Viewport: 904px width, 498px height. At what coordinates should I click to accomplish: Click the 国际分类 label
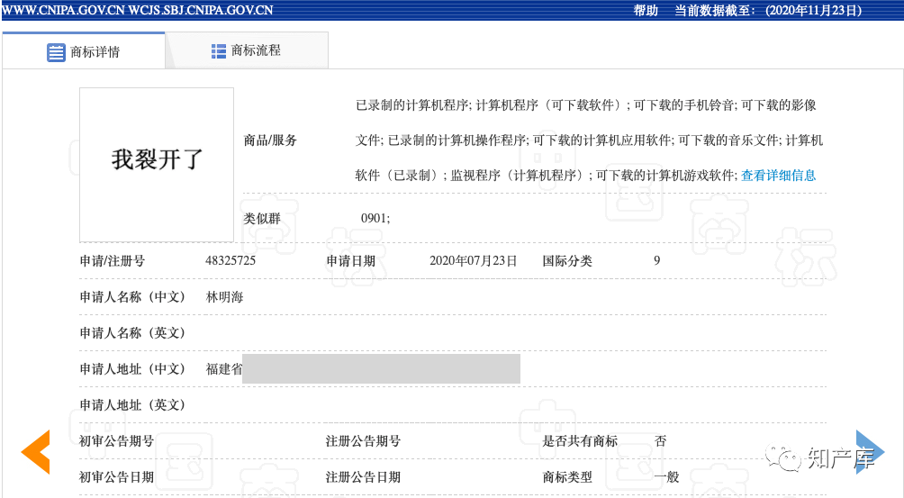[x=567, y=260]
